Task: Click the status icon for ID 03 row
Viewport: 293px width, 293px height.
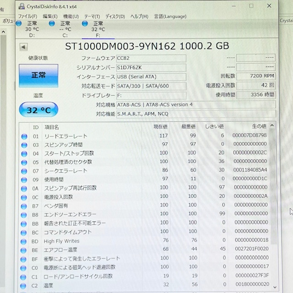Action: click(24, 145)
